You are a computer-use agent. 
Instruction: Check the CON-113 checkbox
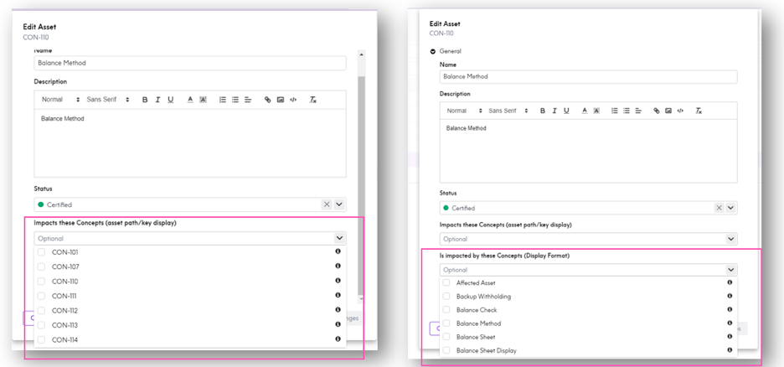[42, 325]
